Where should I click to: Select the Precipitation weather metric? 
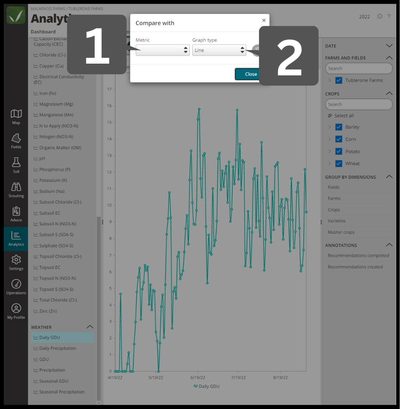pyautogui.click(x=49, y=370)
